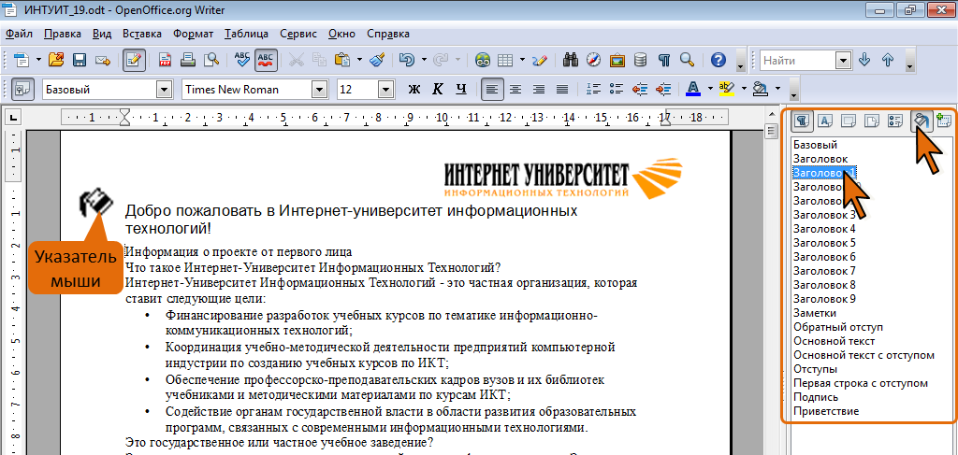This screenshot has width=958, height=455.
Task: Show list styles in the Styles panel
Action: coord(894,121)
